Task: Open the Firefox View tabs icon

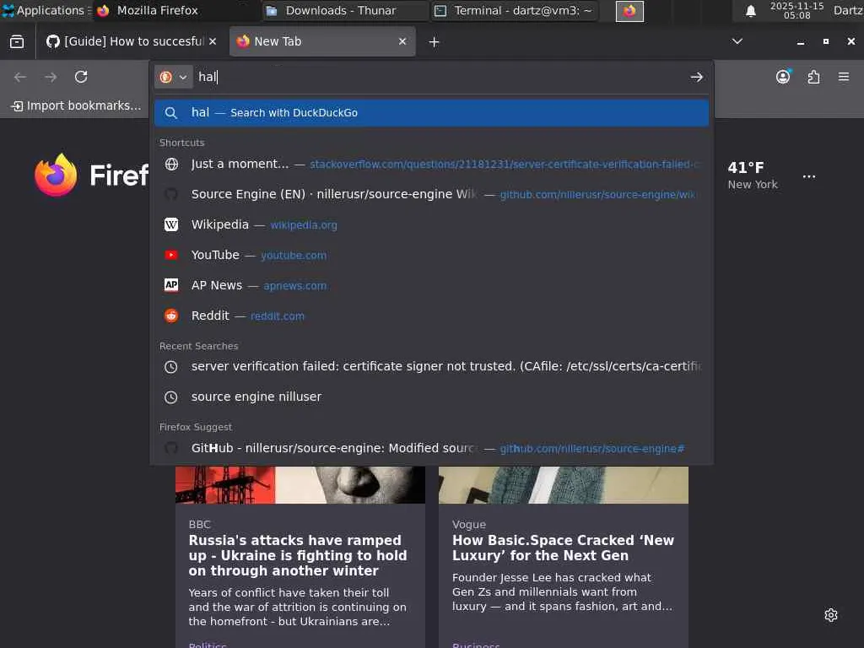Action: (x=17, y=42)
